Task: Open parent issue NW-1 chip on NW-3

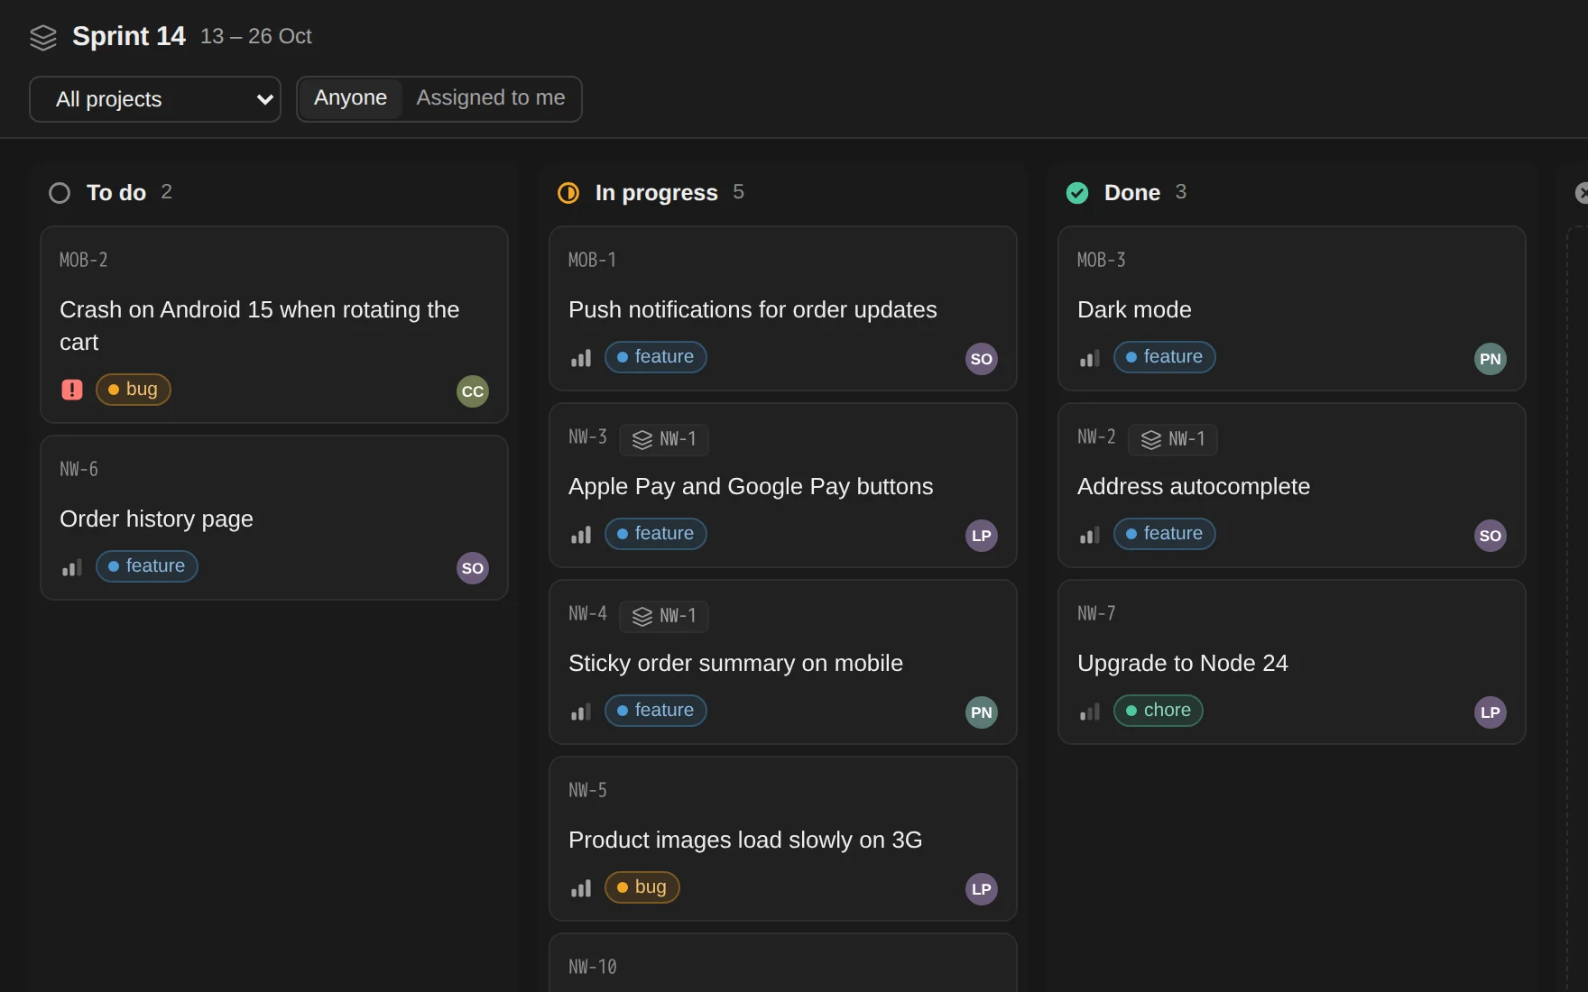Action: click(x=664, y=439)
